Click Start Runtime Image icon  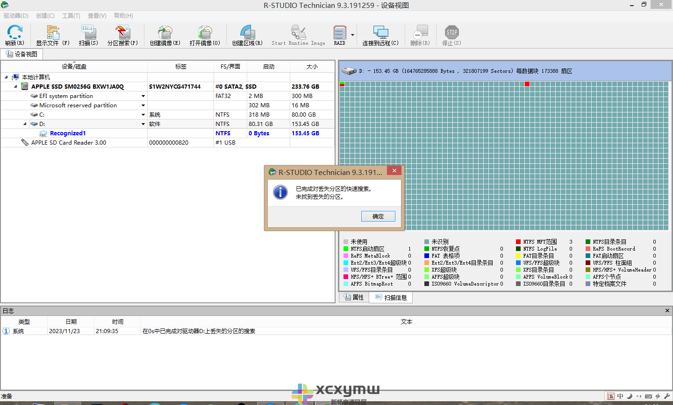(x=298, y=35)
